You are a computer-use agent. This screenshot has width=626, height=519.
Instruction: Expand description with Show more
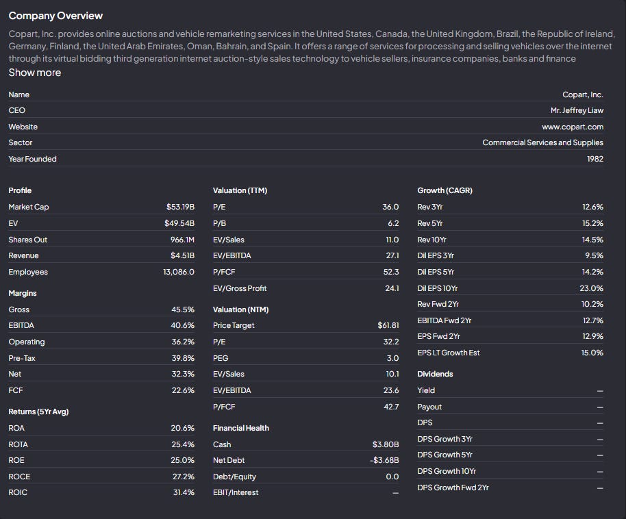click(x=35, y=73)
